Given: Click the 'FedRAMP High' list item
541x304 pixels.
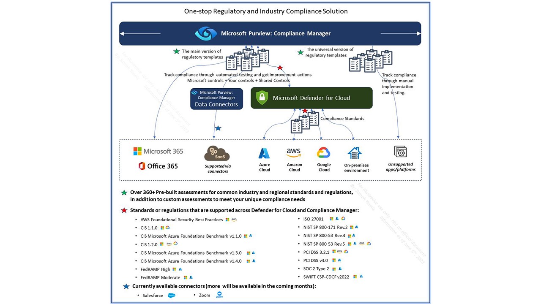Looking at the screenshot, I should point(156,269).
